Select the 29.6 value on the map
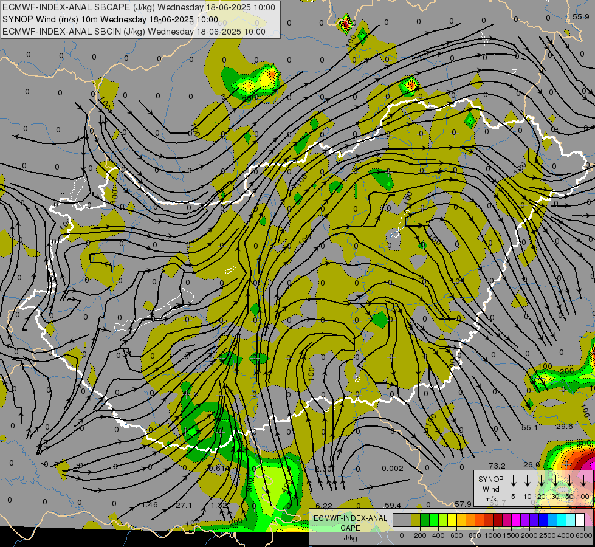Image resolution: width=595 pixels, height=547 pixels. (x=564, y=426)
